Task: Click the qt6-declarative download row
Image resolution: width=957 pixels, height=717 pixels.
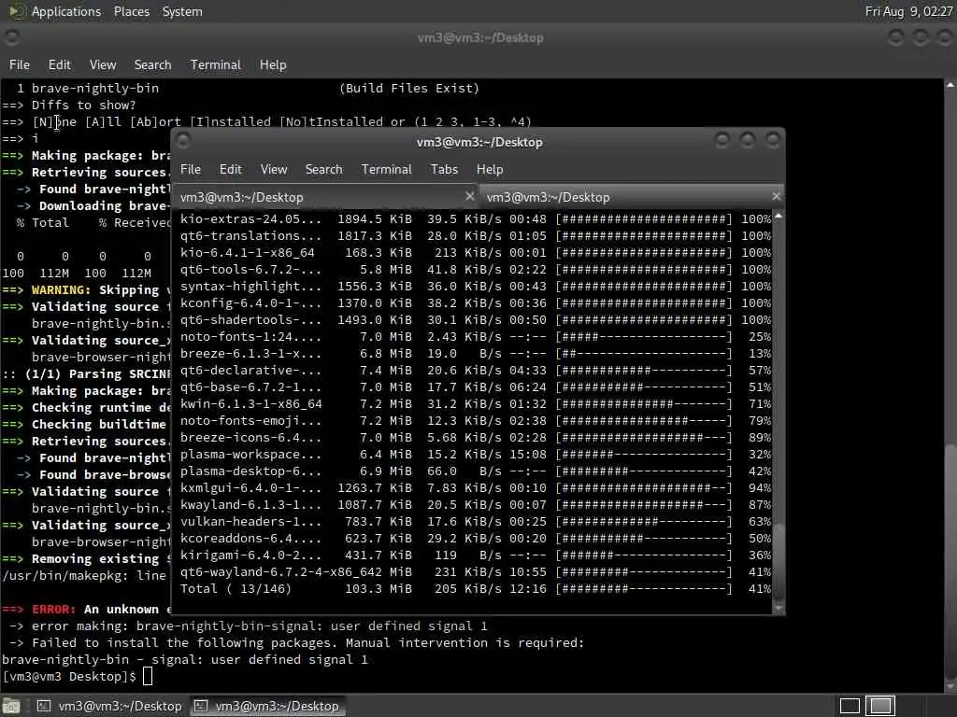Action: click(x=476, y=370)
